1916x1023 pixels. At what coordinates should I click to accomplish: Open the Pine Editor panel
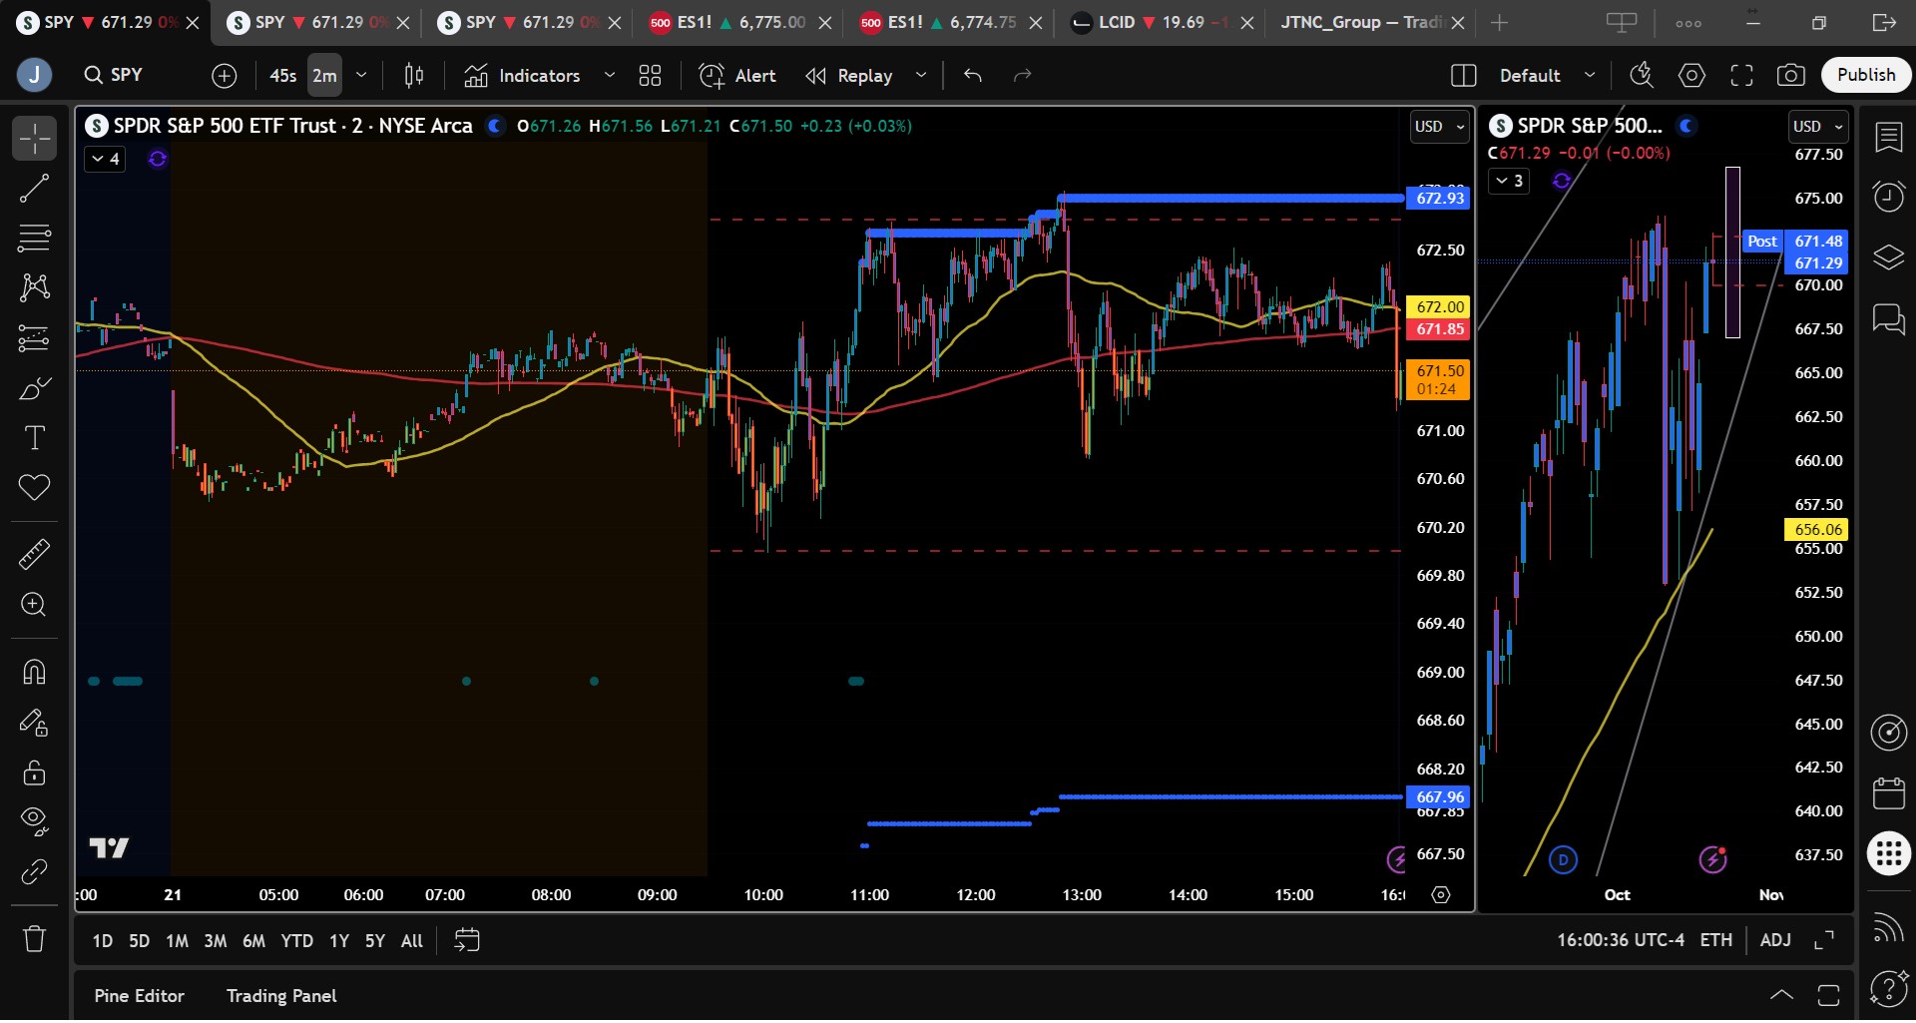point(139,996)
